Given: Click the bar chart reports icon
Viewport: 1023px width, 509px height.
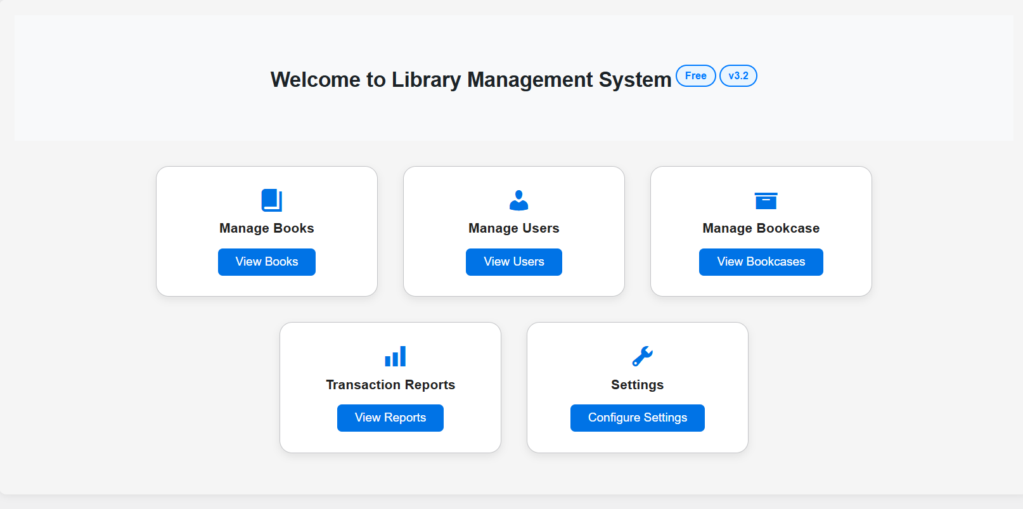Looking at the screenshot, I should pyautogui.click(x=395, y=356).
